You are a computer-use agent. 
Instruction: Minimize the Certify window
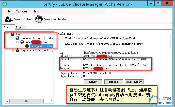click(x=151, y=3)
